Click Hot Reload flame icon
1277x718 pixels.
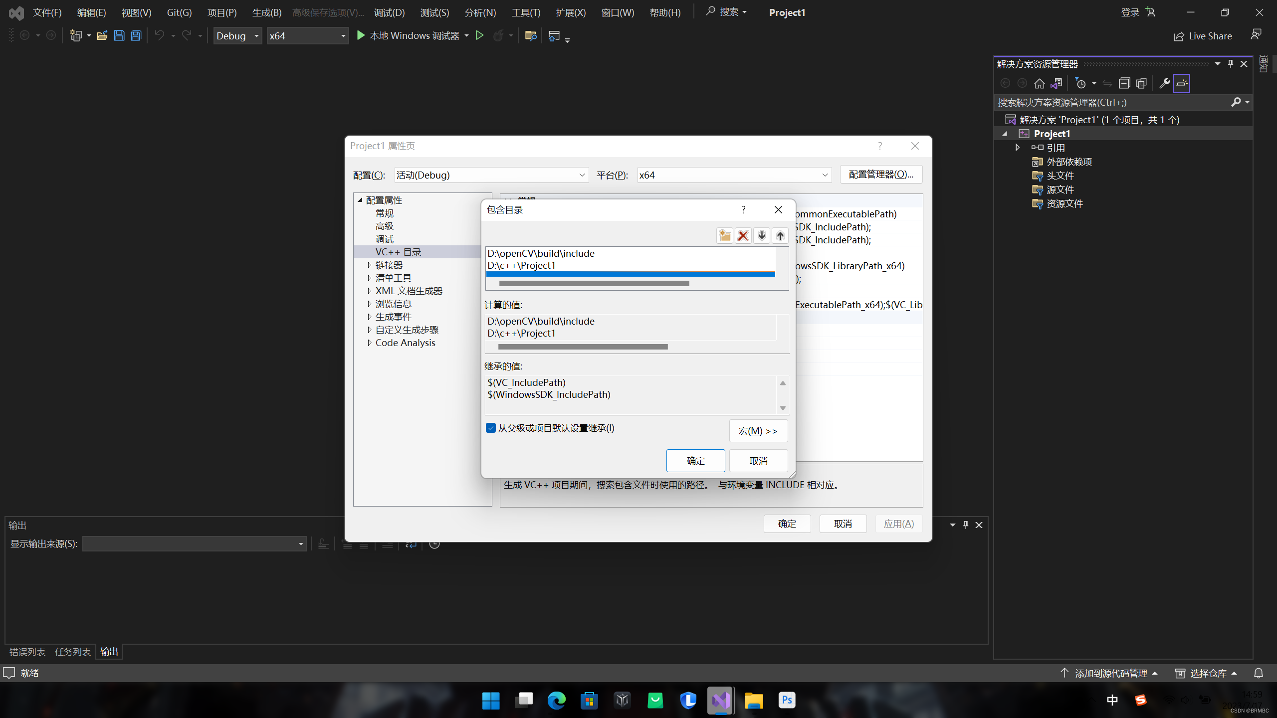(498, 35)
